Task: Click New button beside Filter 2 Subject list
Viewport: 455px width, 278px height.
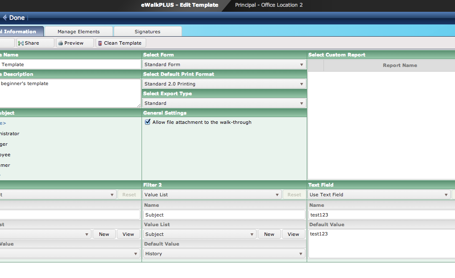Action: [269, 234]
